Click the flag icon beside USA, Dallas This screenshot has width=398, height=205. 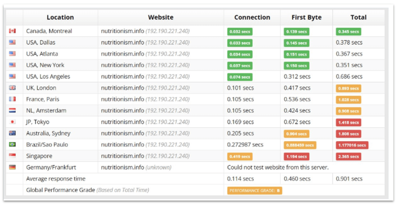(12, 42)
